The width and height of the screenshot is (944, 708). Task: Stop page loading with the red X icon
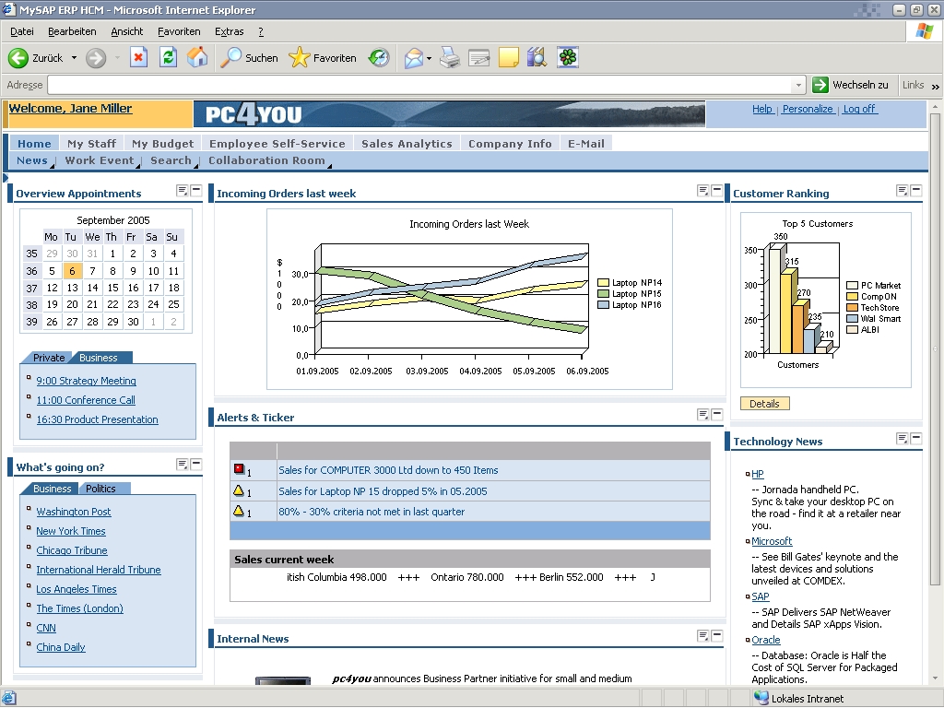[138, 58]
